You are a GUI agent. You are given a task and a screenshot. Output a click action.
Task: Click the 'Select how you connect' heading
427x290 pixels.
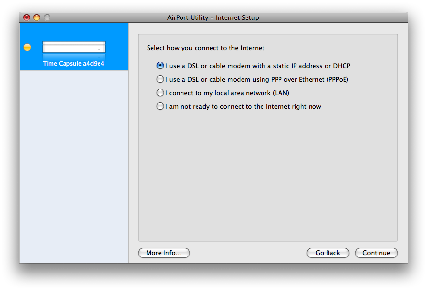coord(206,48)
